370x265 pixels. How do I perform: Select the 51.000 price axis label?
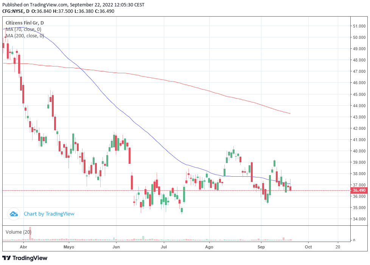click(x=359, y=26)
